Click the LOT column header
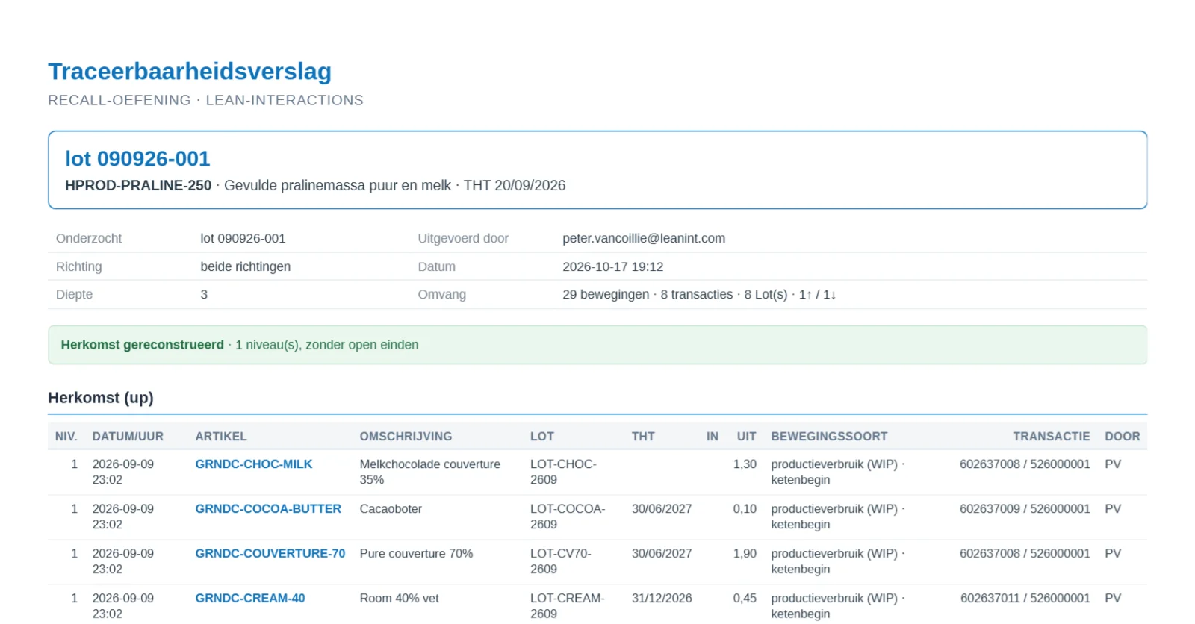Image resolution: width=1195 pixels, height=624 pixels. (542, 437)
